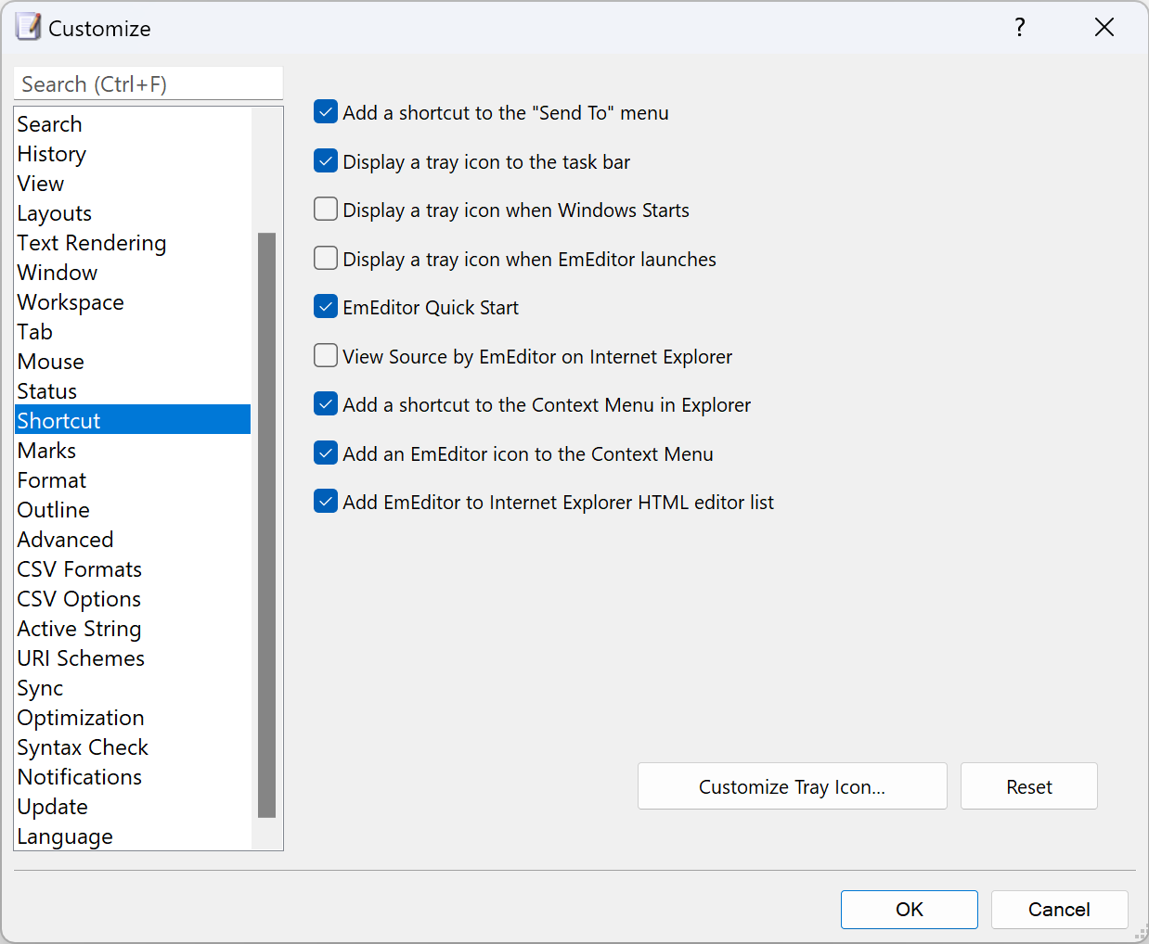This screenshot has height=944, width=1149.
Task: Select the Status category
Action: [x=133, y=390]
